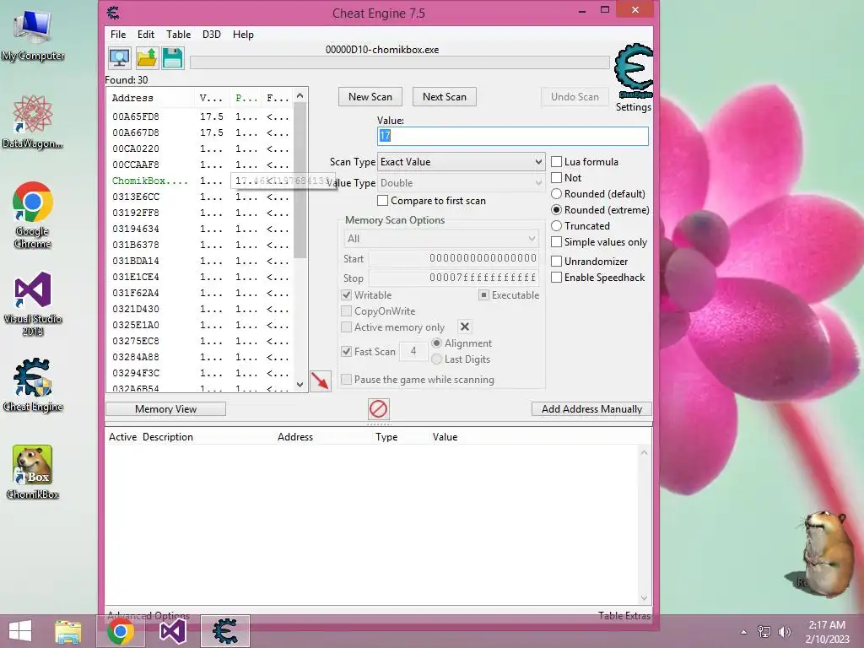
Task: Open the Value Type Double dropdown
Action: 462,182
